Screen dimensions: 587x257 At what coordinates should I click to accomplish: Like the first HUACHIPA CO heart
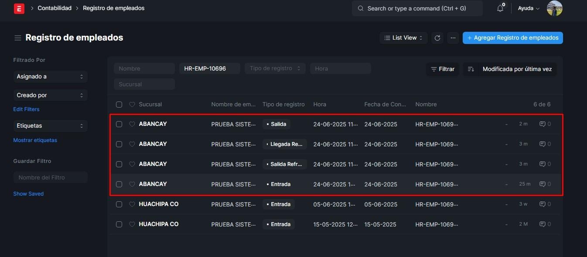click(132, 204)
